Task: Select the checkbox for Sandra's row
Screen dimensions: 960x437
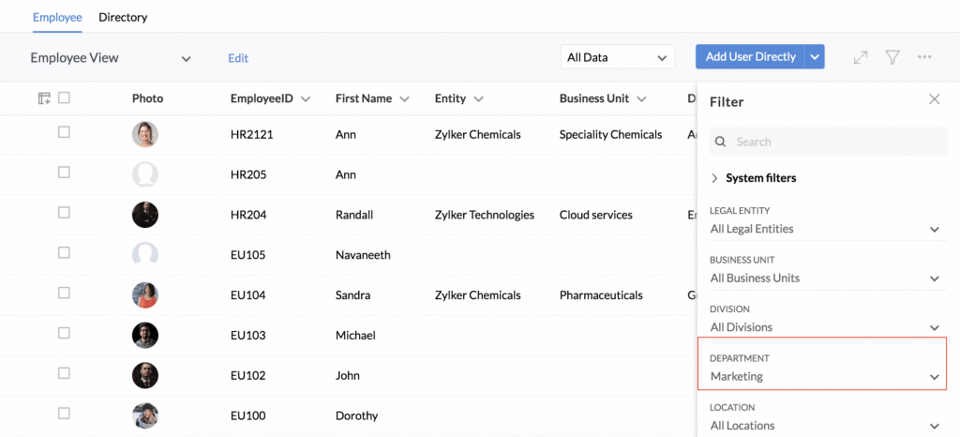Action: (x=64, y=294)
